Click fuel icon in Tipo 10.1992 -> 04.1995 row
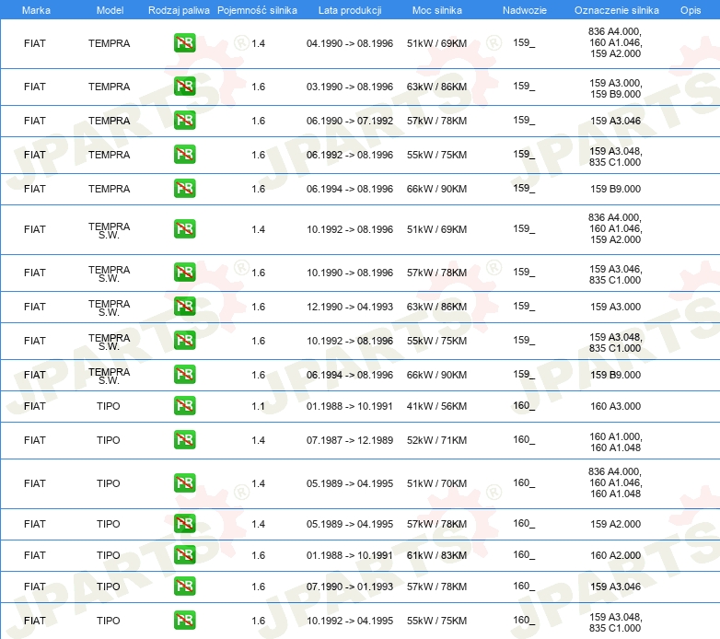This screenshot has height=639, width=720. pyautogui.click(x=184, y=620)
